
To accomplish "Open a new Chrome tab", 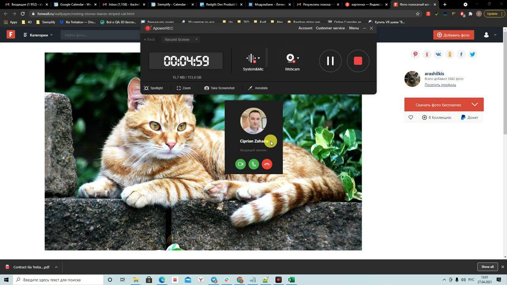I will (445, 4).
